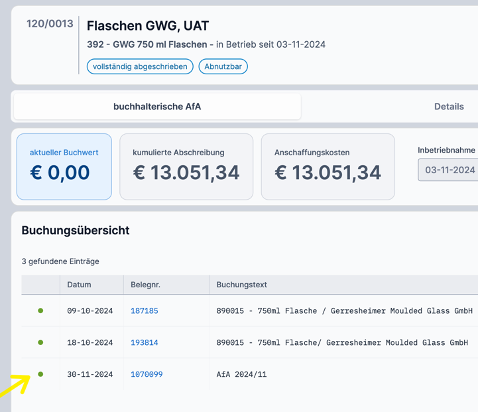Click green status dot for entry 09-10-2024
This screenshot has width=478, height=412.
40,310
